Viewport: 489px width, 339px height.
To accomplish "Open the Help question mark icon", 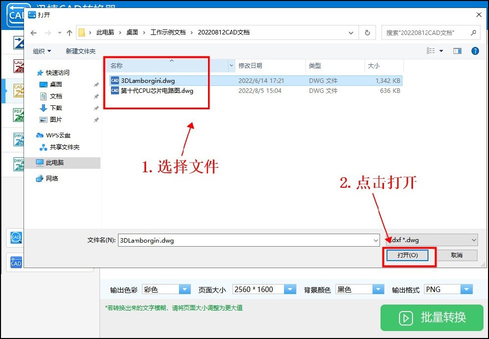I will tap(475, 50).
